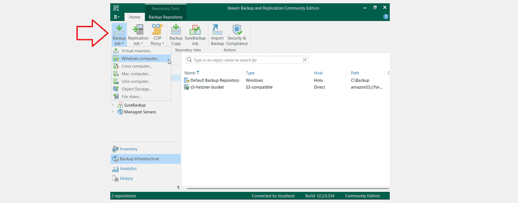This screenshot has height=203, width=518.
Task: Click the History view icon
Action: [116, 178]
